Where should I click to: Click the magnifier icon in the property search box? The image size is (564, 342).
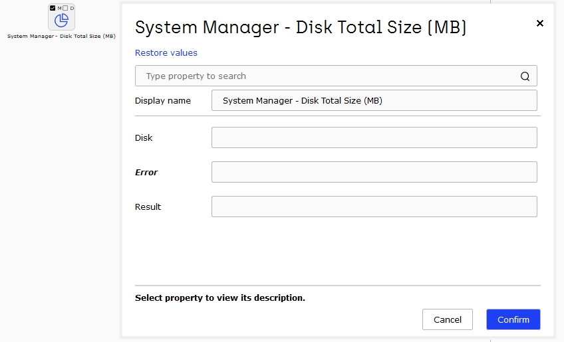pos(525,76)
